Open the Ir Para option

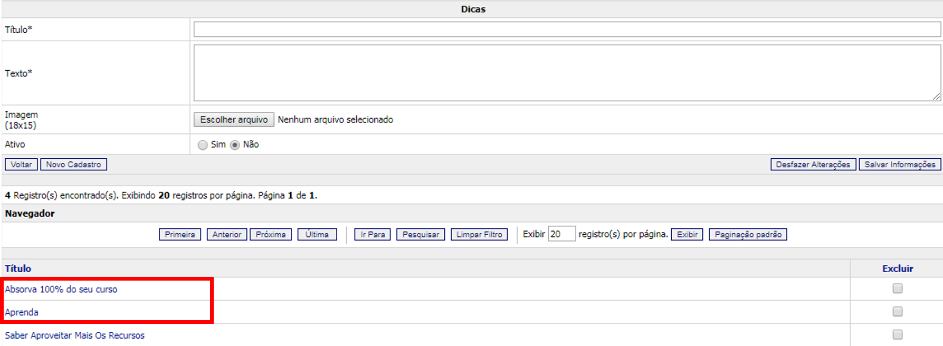point(373,234)
